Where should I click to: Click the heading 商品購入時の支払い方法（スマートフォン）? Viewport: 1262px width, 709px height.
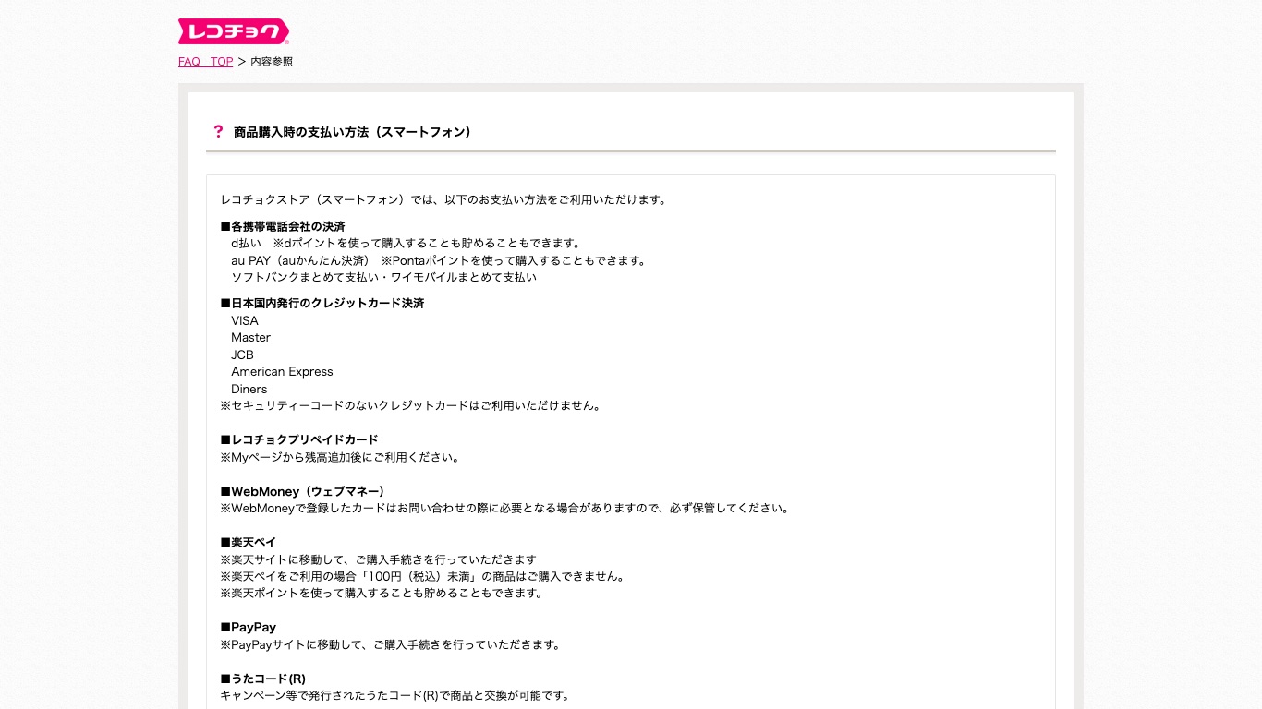[x=353, y=132]
